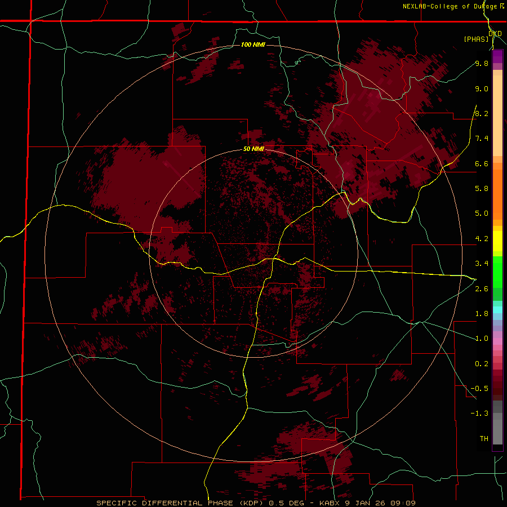Screen dimensions: 507x507
Task: Click the 9.8 color scale value
Action: (x=482, y=64)
